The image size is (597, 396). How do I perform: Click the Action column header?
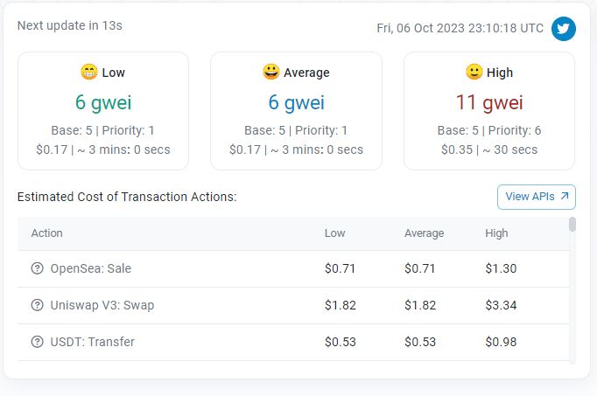46,233
